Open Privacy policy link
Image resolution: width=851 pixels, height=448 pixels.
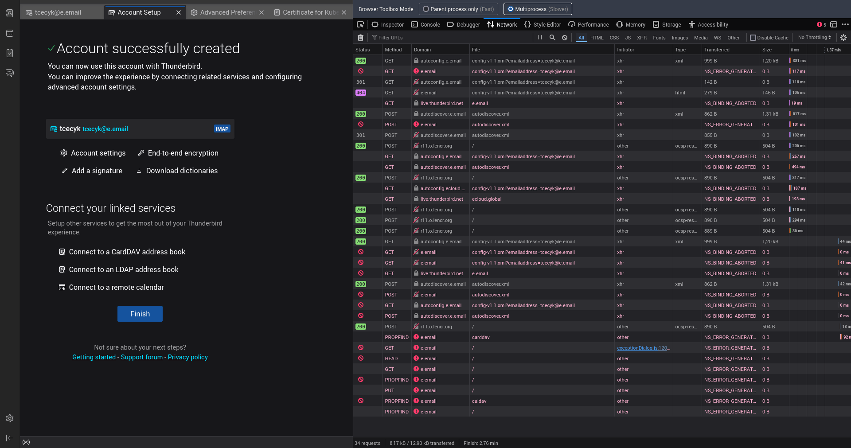[188, 357]
